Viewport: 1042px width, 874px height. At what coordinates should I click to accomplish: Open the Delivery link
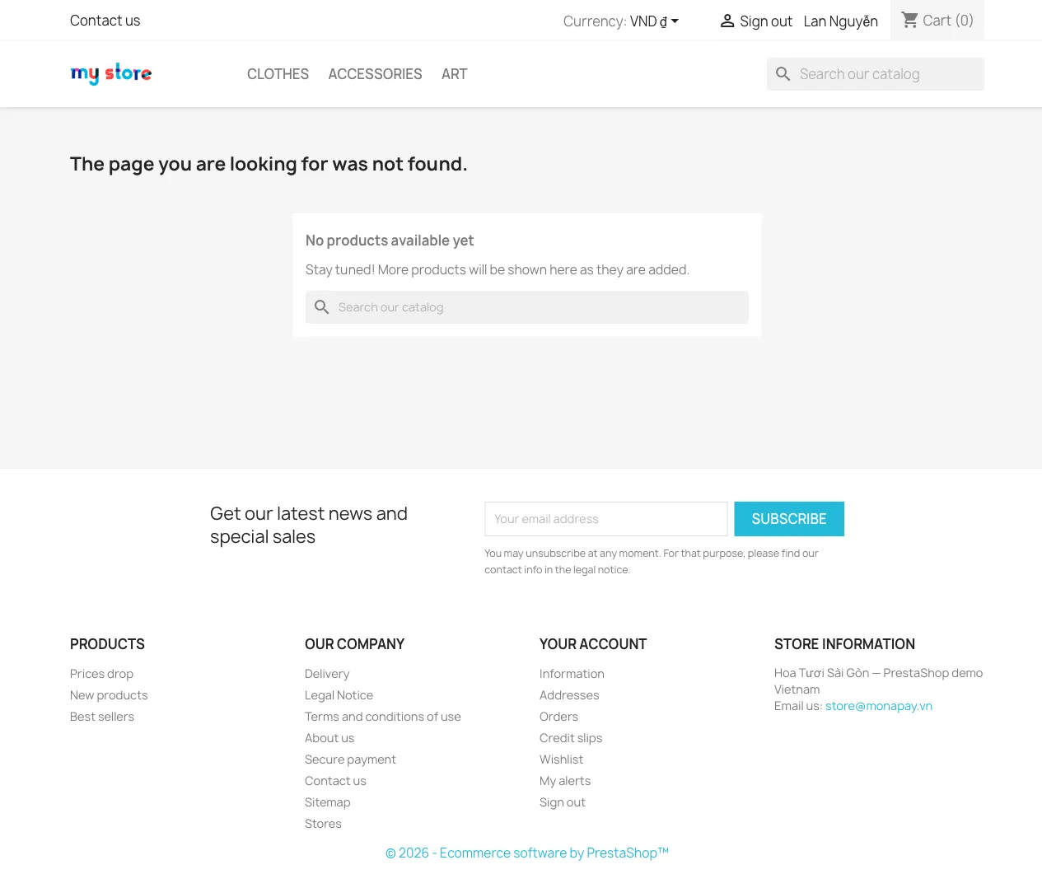[327, 674]
